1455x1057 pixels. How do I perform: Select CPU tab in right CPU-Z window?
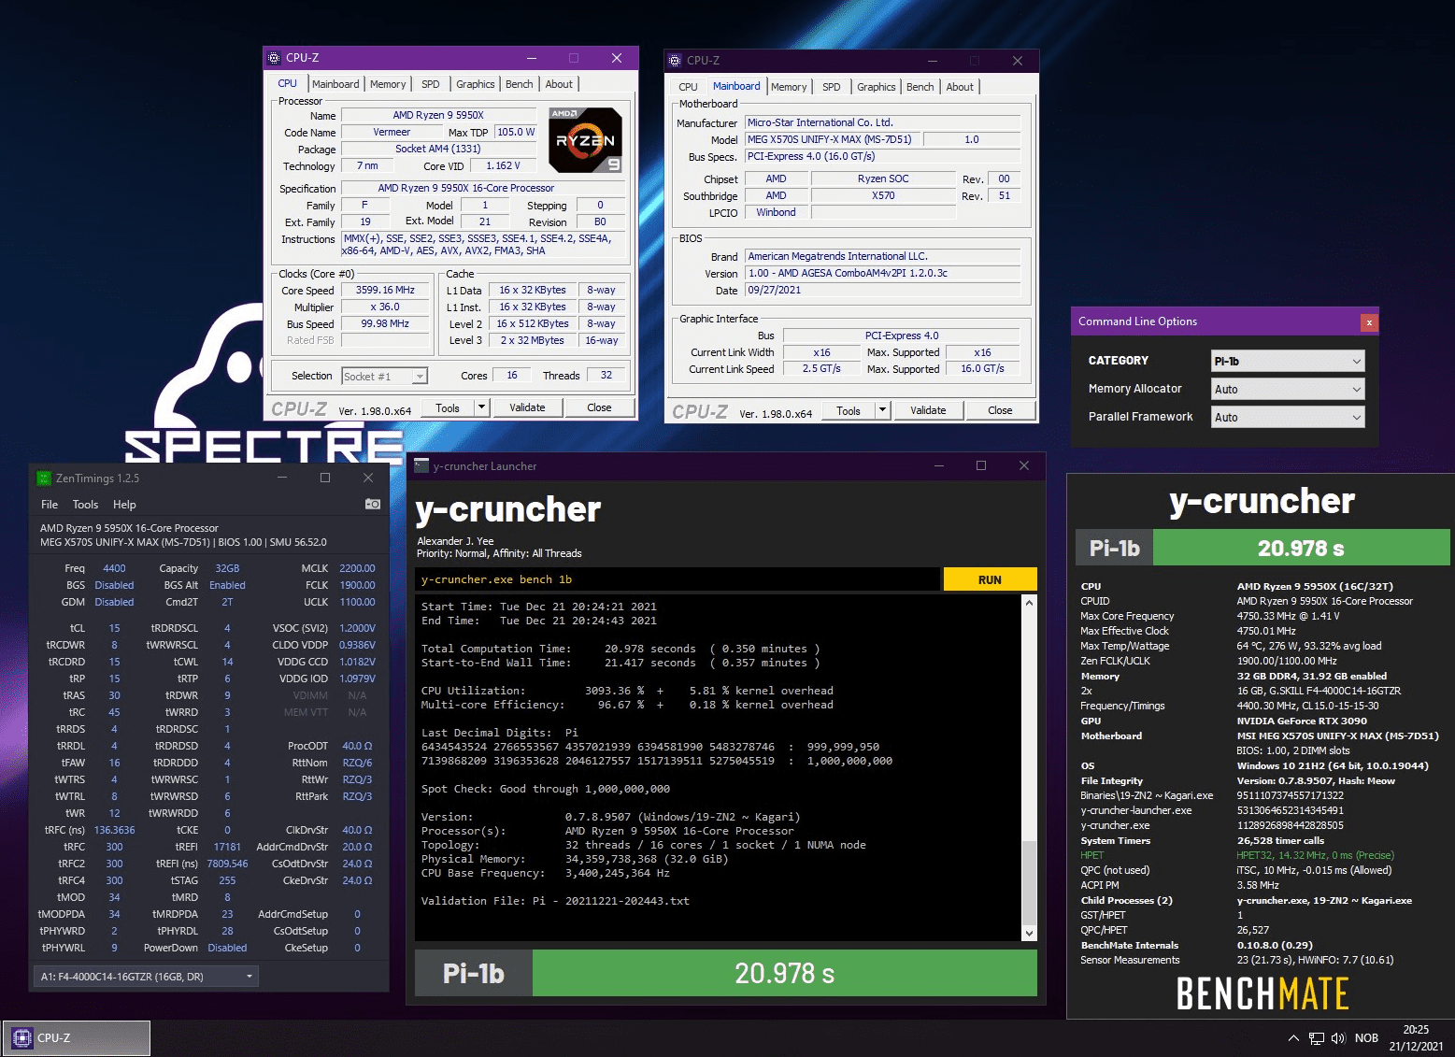point(689,87)
